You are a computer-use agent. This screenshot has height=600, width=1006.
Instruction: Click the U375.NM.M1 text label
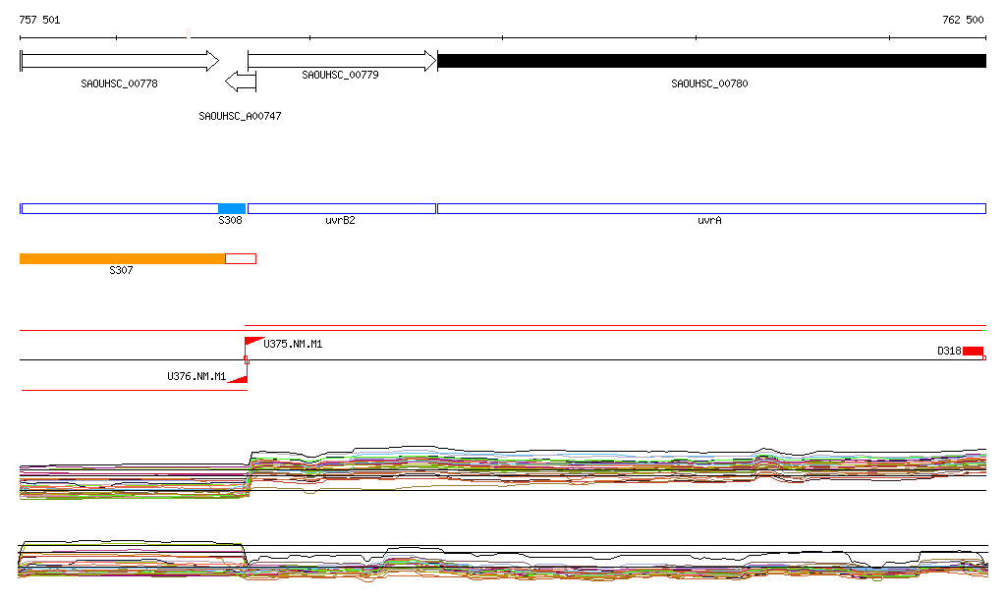tap(293, 345)
